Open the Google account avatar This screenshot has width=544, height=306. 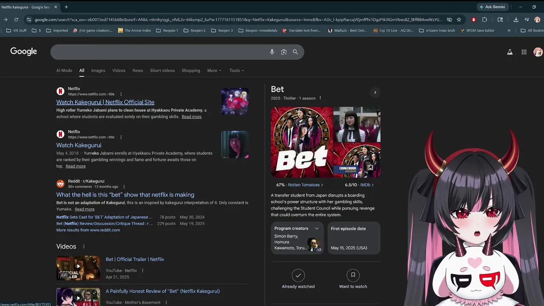[x=538, y=52]
